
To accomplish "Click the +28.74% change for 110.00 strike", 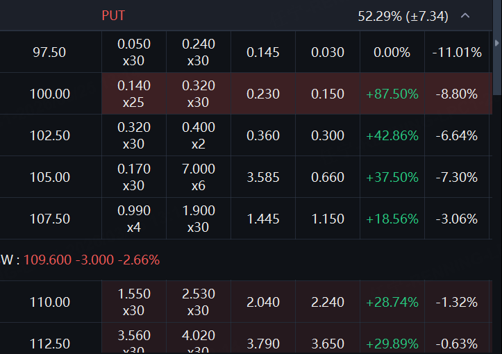I will point(392,302).
